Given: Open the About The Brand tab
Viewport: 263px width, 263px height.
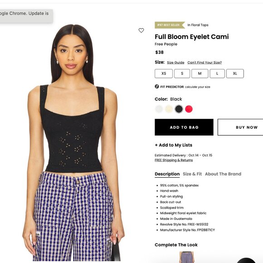Looking at the screenshot, I should pos(223,174).
